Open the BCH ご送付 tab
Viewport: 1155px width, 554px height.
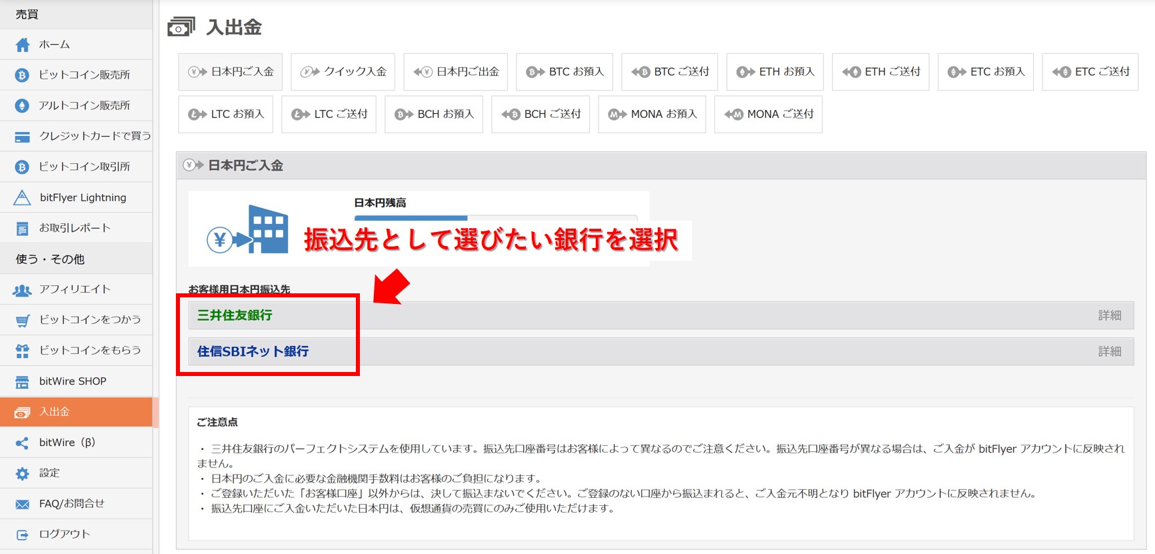coord(541,115)
